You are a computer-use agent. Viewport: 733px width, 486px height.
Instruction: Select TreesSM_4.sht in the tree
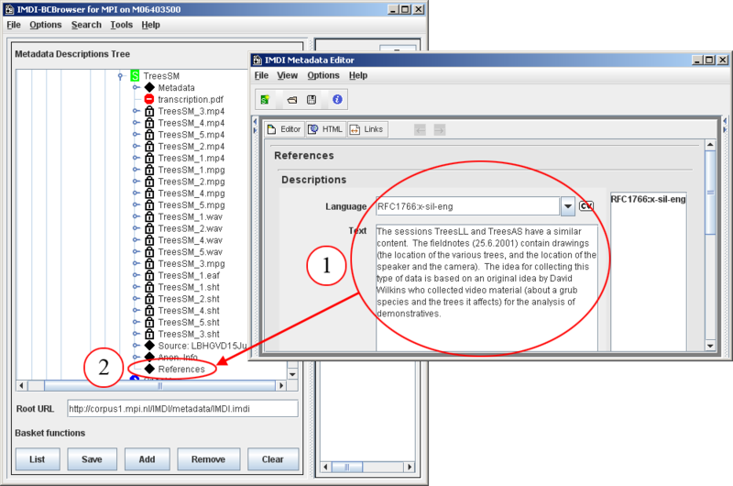pos(189,310)
